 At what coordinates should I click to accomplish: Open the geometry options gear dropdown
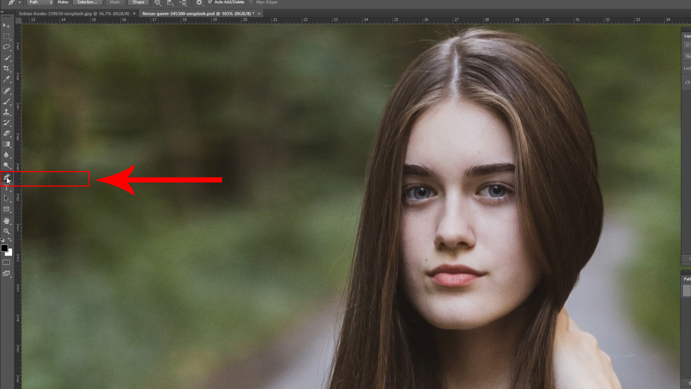199,2
